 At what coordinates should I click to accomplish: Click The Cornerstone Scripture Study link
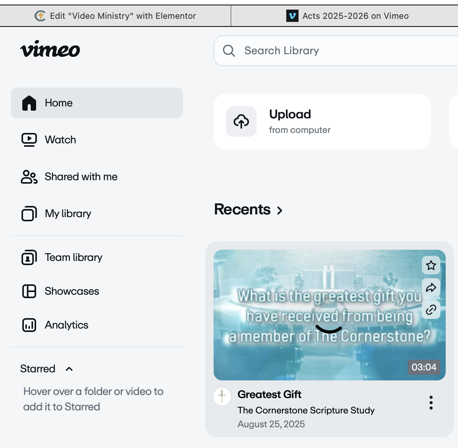point(306,410)
